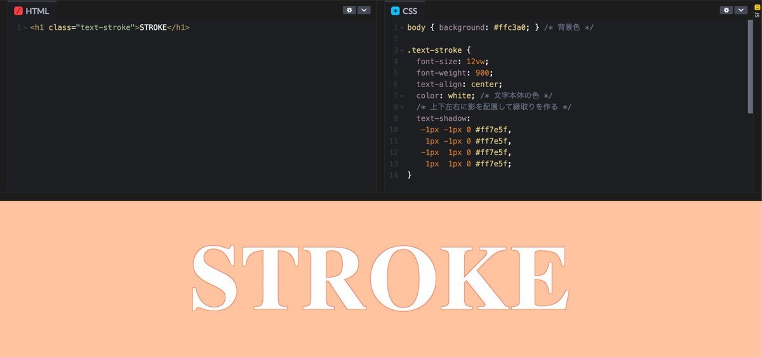Click the text-shadow property name
Viewport: 762px width, 357px height.
point(441,119)
